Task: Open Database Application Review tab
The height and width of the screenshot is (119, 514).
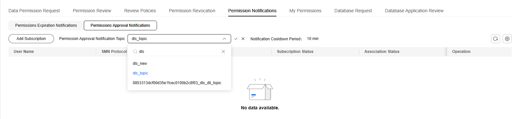Action: click(x=414, y=11)
